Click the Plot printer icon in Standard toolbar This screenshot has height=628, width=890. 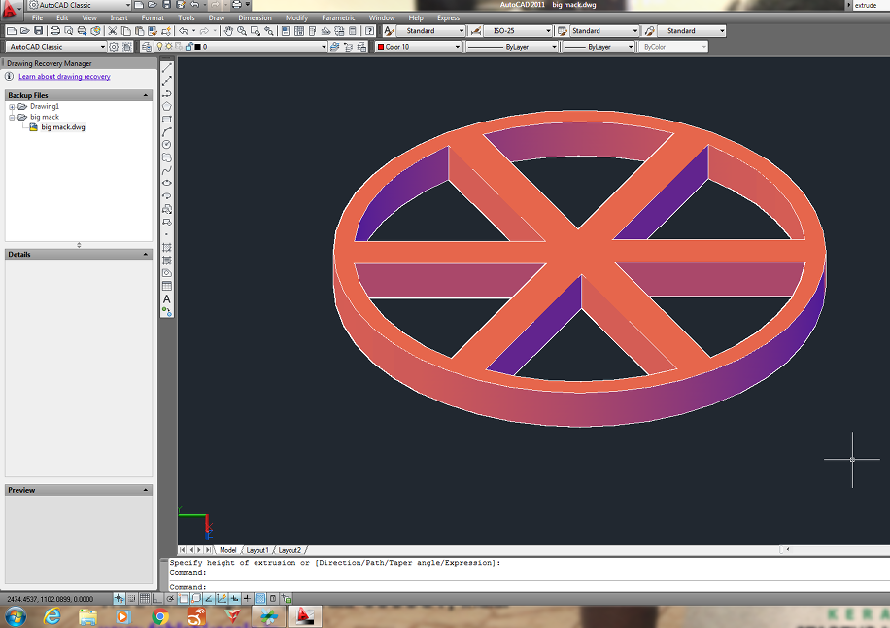pyautogui.click(x=55, y=31)
